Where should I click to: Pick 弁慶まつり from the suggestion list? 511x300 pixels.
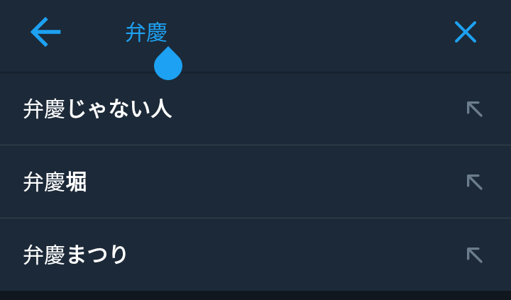tap(75, 255)
